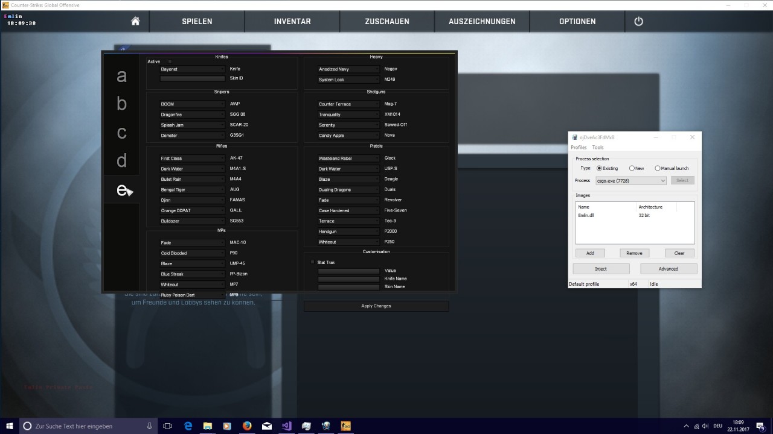Open File Explorer from the taskbar
773x434 pixels.
207,426
